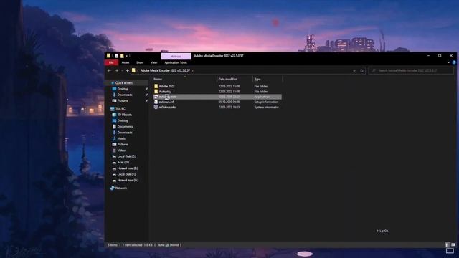Open the recent locations dropdown arrow
This screenshot has width=459, height=258.
[x=122, y=70]
